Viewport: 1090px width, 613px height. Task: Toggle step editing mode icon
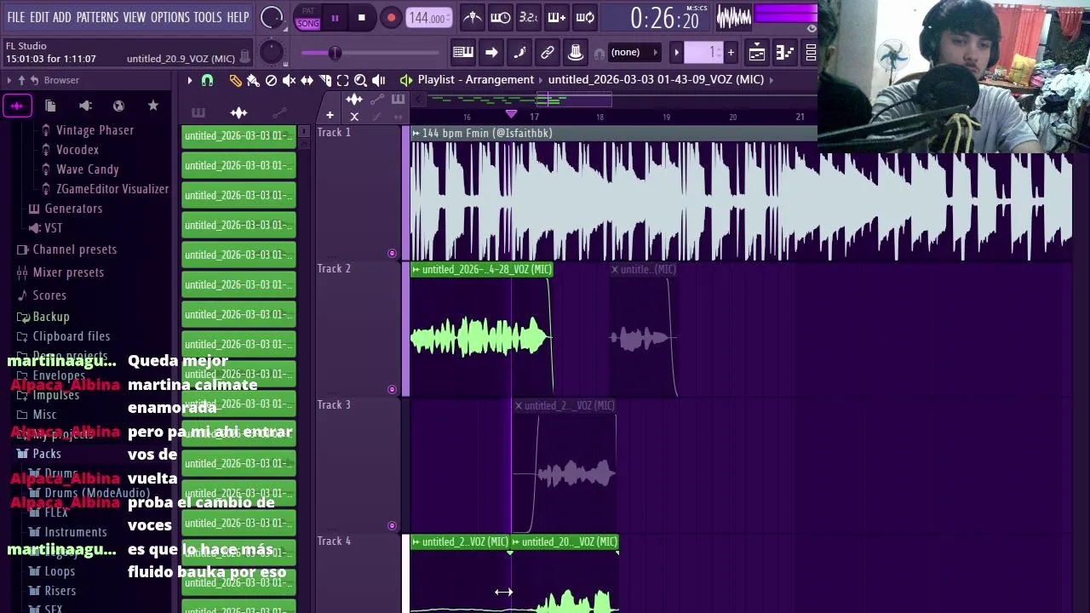[x=519, y=53]
